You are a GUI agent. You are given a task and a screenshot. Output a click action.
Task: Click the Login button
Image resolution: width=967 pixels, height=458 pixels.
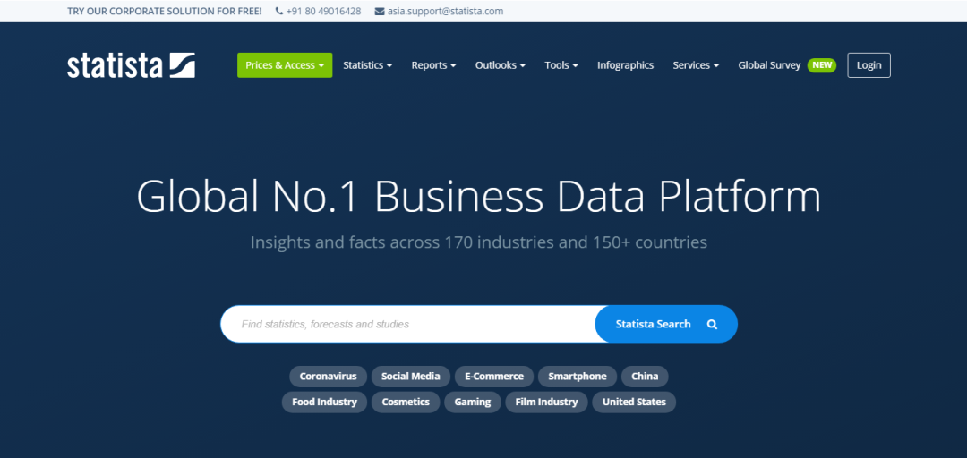click(869, 65)
